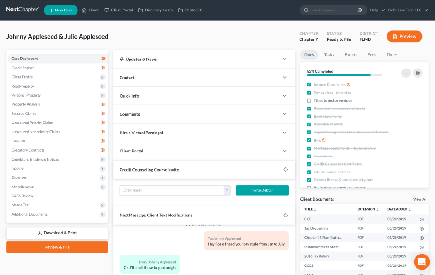Open Credit Counseling Course Invite settings gear
Screen dimensions: 435x275
pos(285,169)
